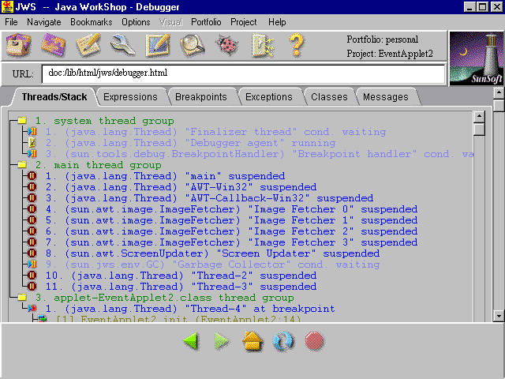
Task: Reload the page with the blue refresh icon
Action: pyautogui.click(x=283, y=341)
